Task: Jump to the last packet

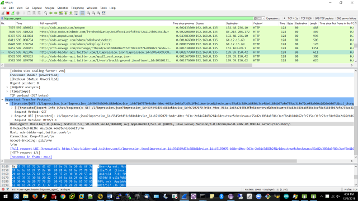Action: coord(71,13)
